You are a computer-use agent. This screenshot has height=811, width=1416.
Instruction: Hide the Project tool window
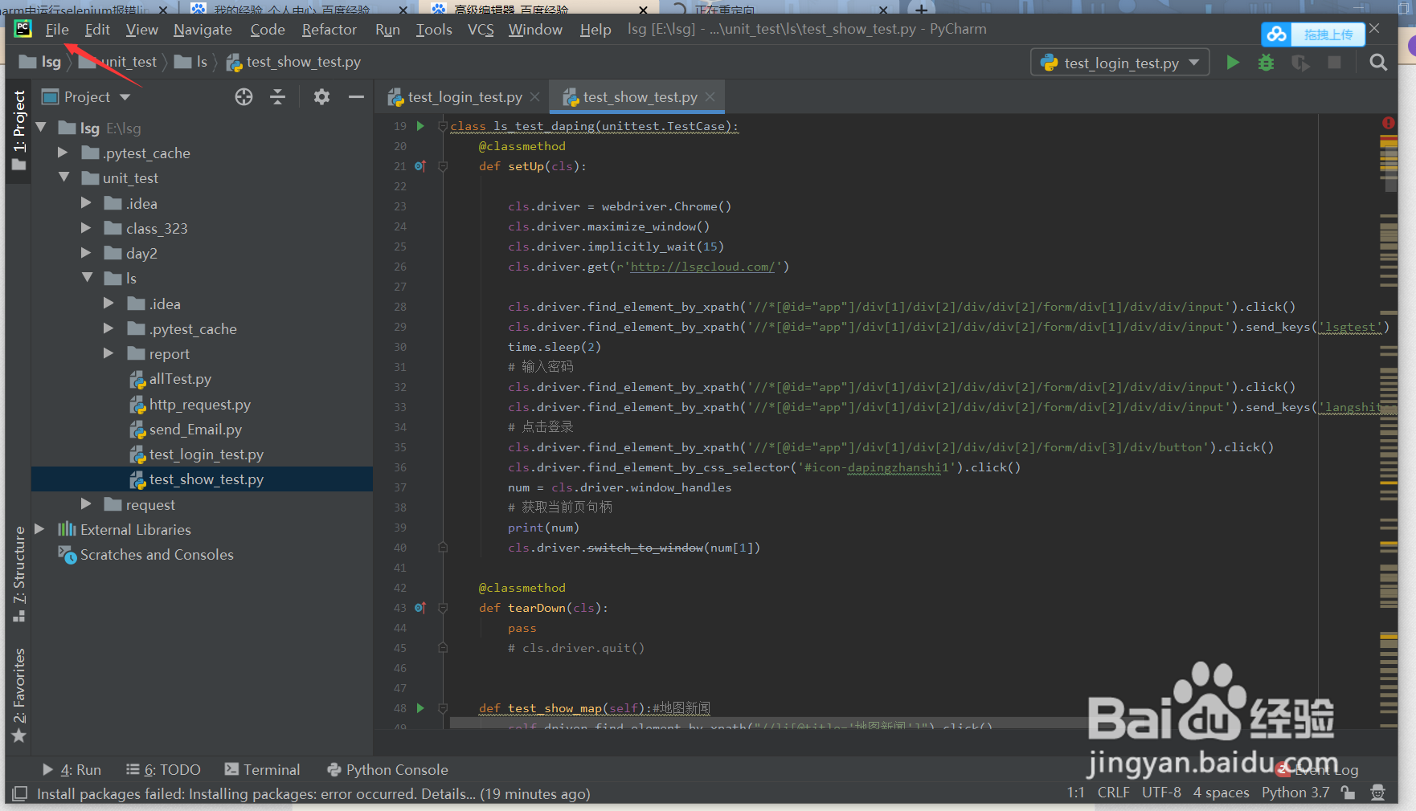pos(356,97)
